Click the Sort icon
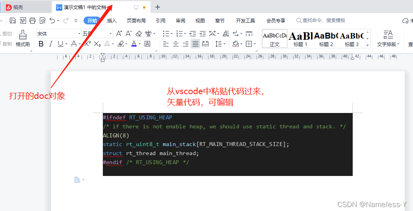This screenshot has height=211, width=413. [x=226, y=33]
